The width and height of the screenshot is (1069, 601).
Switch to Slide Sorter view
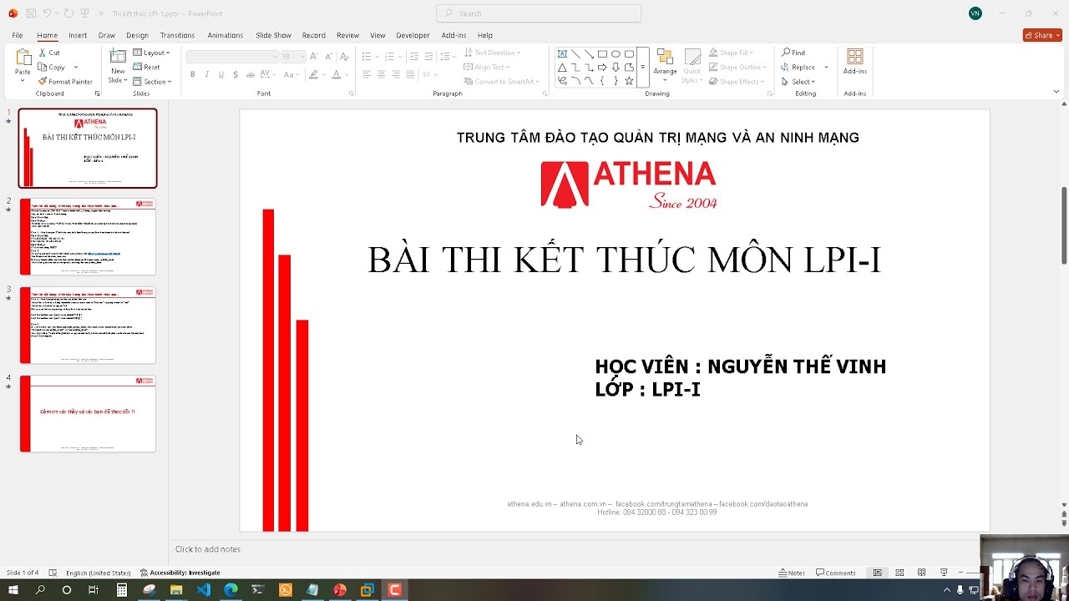(899, 573)
